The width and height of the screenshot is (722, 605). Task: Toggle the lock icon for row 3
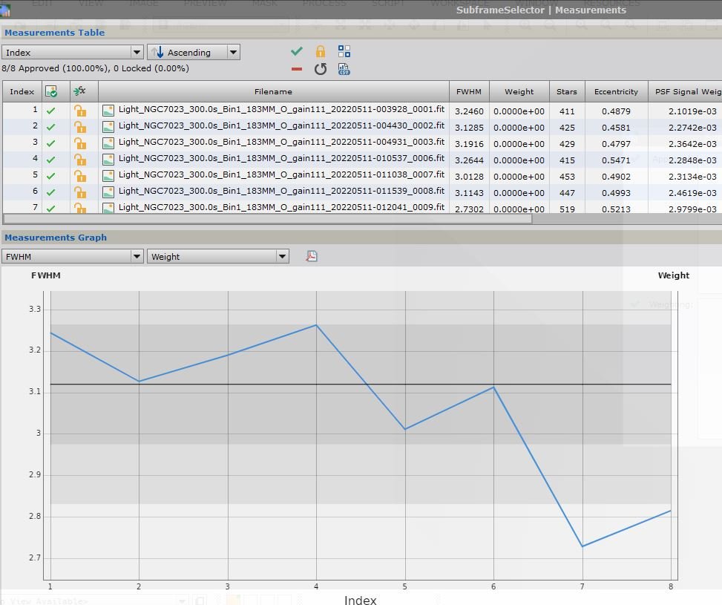click(79, 143)
